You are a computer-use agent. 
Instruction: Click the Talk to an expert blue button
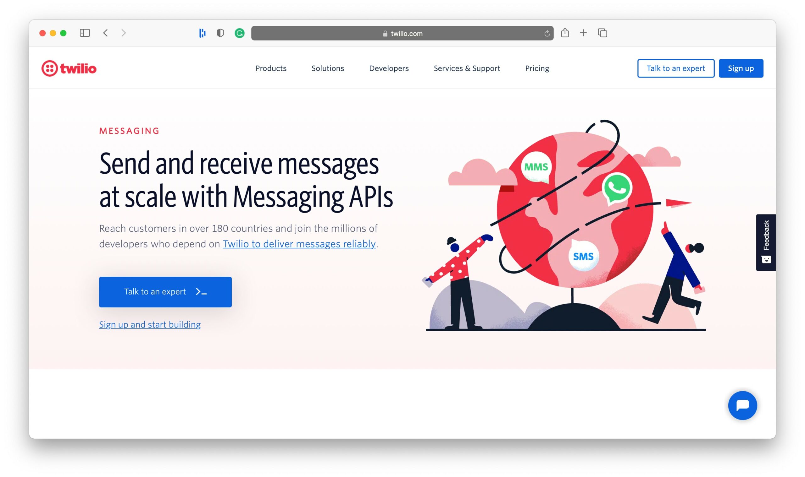[x=165, y=291]
